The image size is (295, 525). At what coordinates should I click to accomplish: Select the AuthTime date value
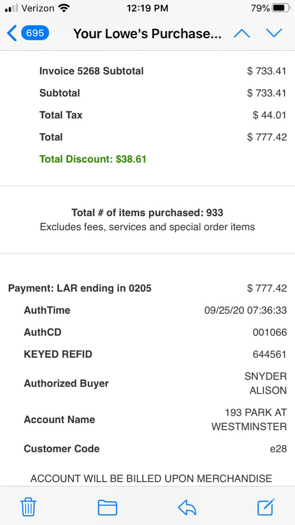[245, 310]
